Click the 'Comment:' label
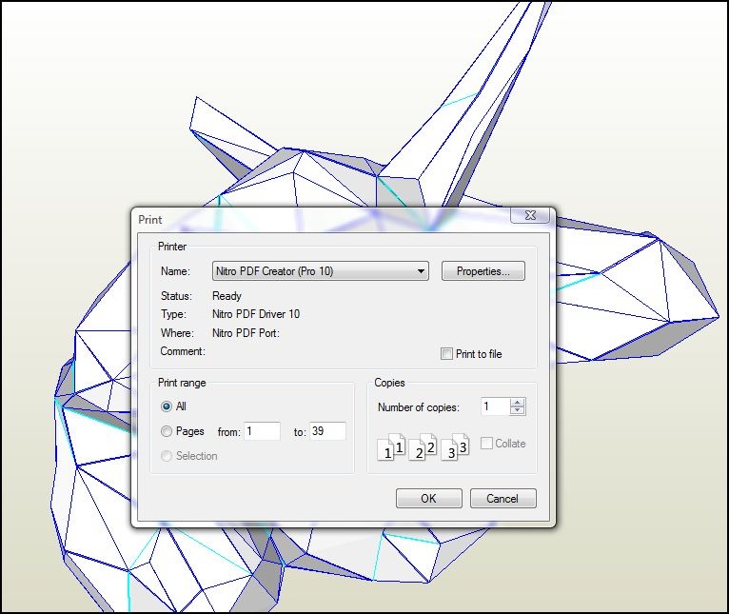Image resolution: width=729 pixels, height=614 pixels. coord(183,351)
